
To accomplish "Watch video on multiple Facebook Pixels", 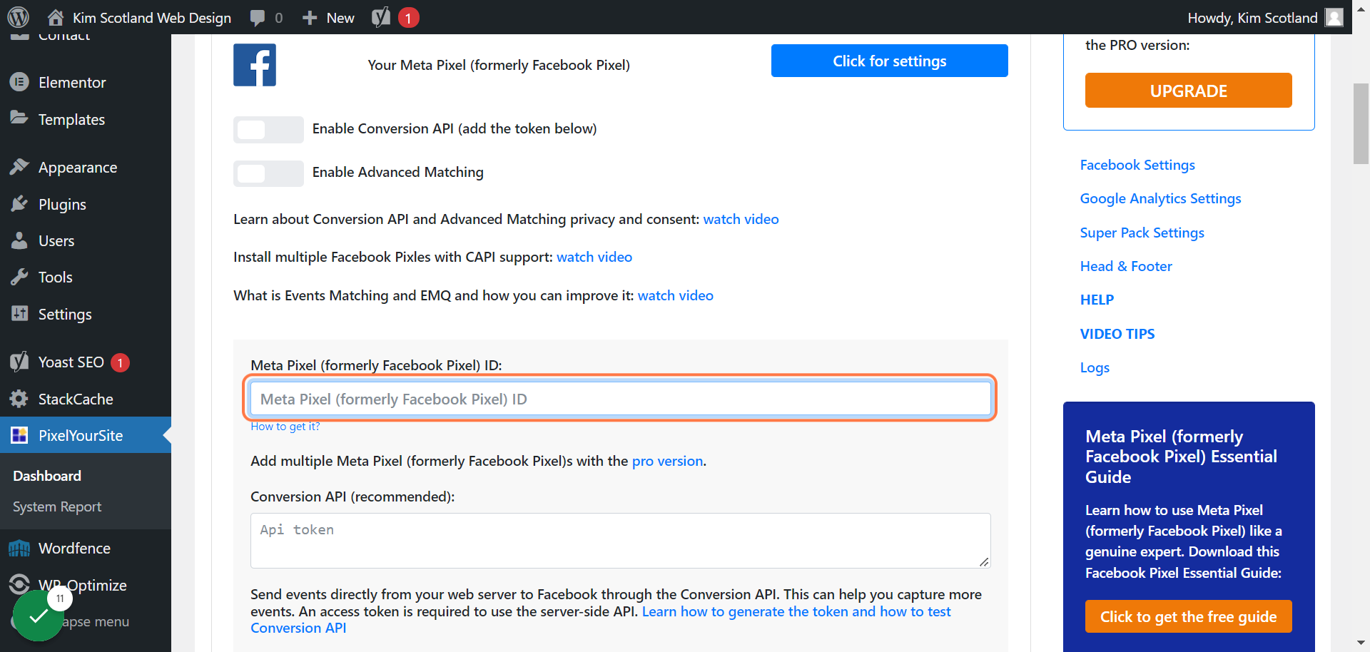I will (594, 257).
